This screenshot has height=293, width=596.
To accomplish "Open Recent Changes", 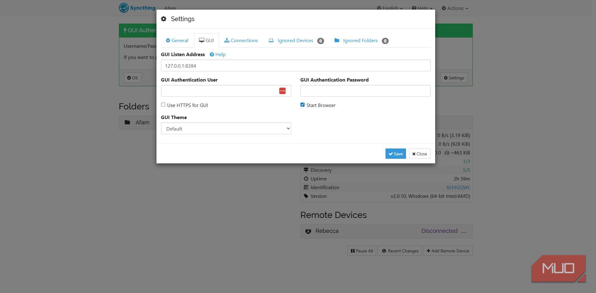I will click(x=400, y=251).
